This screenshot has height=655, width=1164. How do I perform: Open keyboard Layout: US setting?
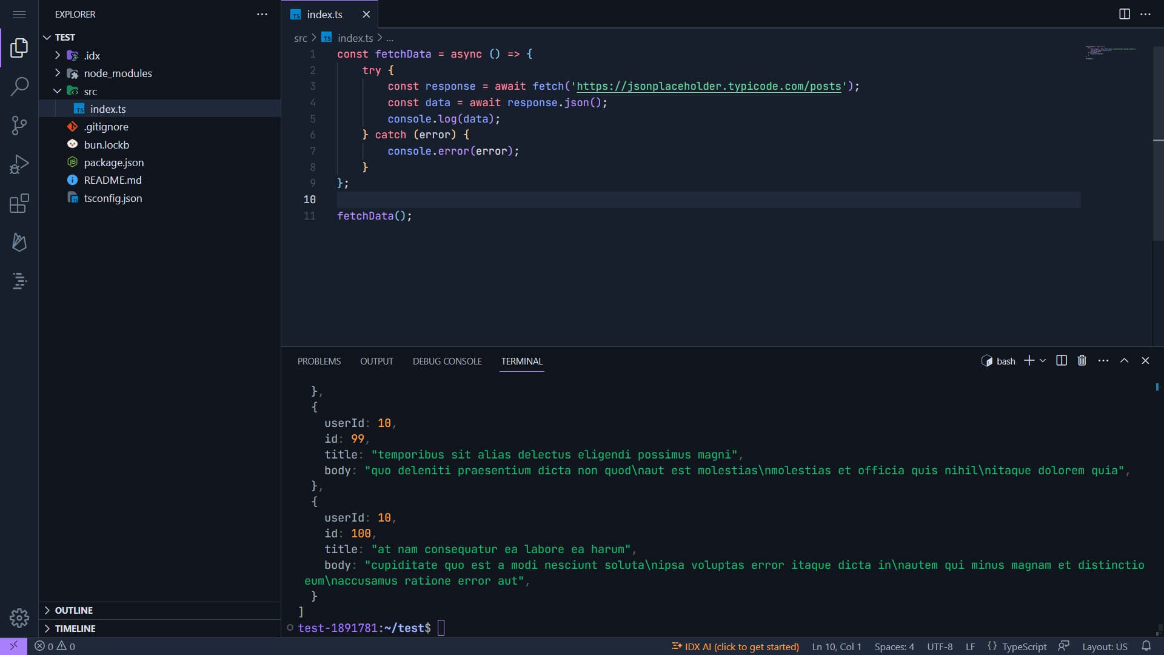pyautogui.click(x=1105, y=647)
